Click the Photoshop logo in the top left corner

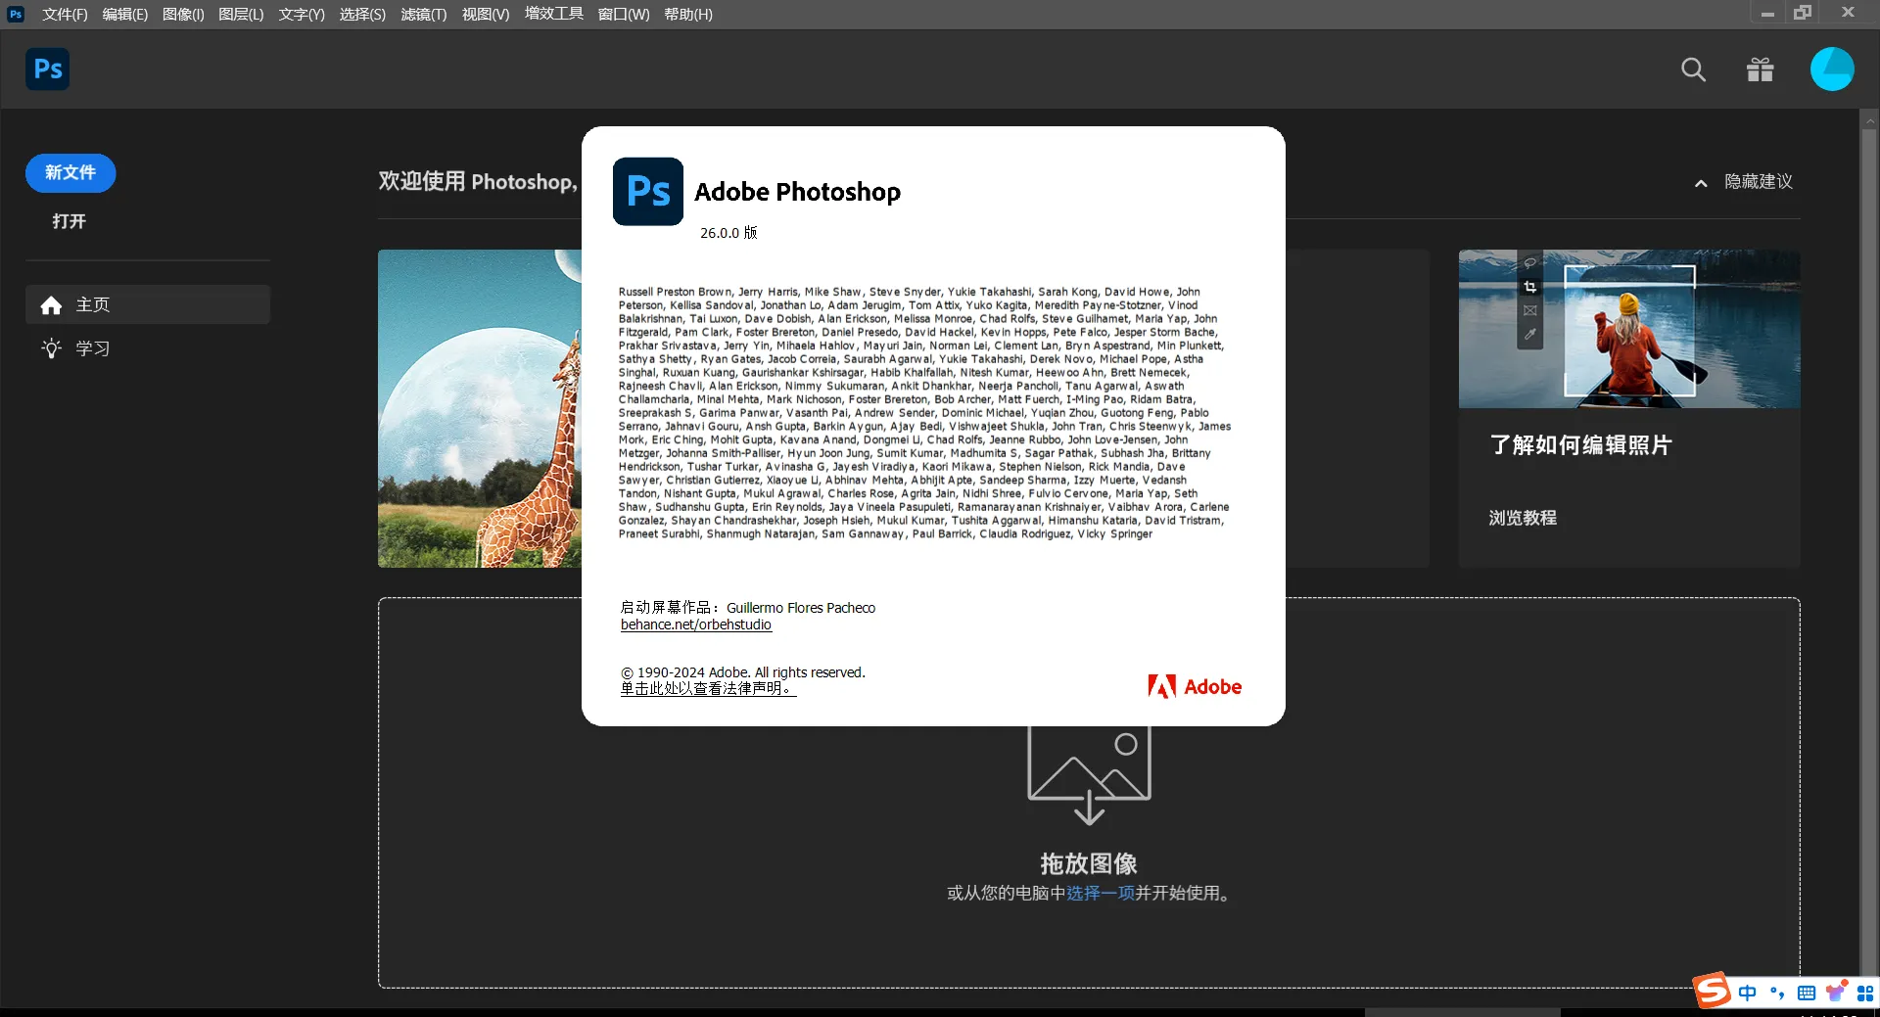[45, 69]
